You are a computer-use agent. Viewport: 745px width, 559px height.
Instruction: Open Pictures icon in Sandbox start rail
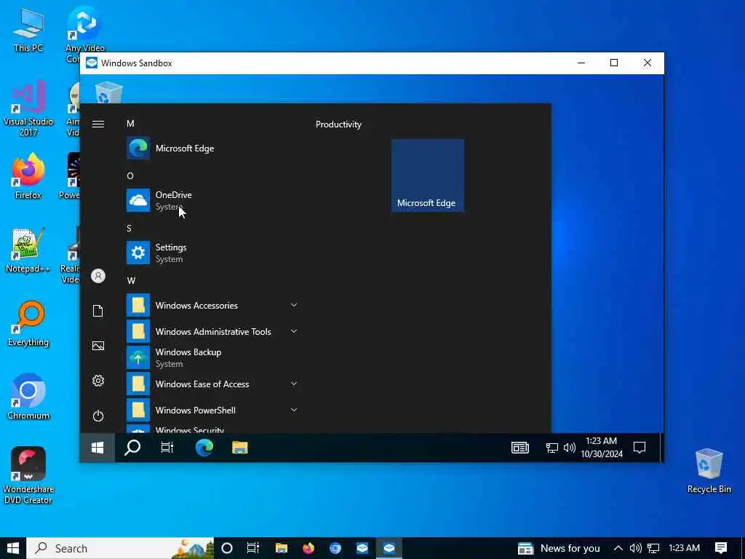[98, 346]
